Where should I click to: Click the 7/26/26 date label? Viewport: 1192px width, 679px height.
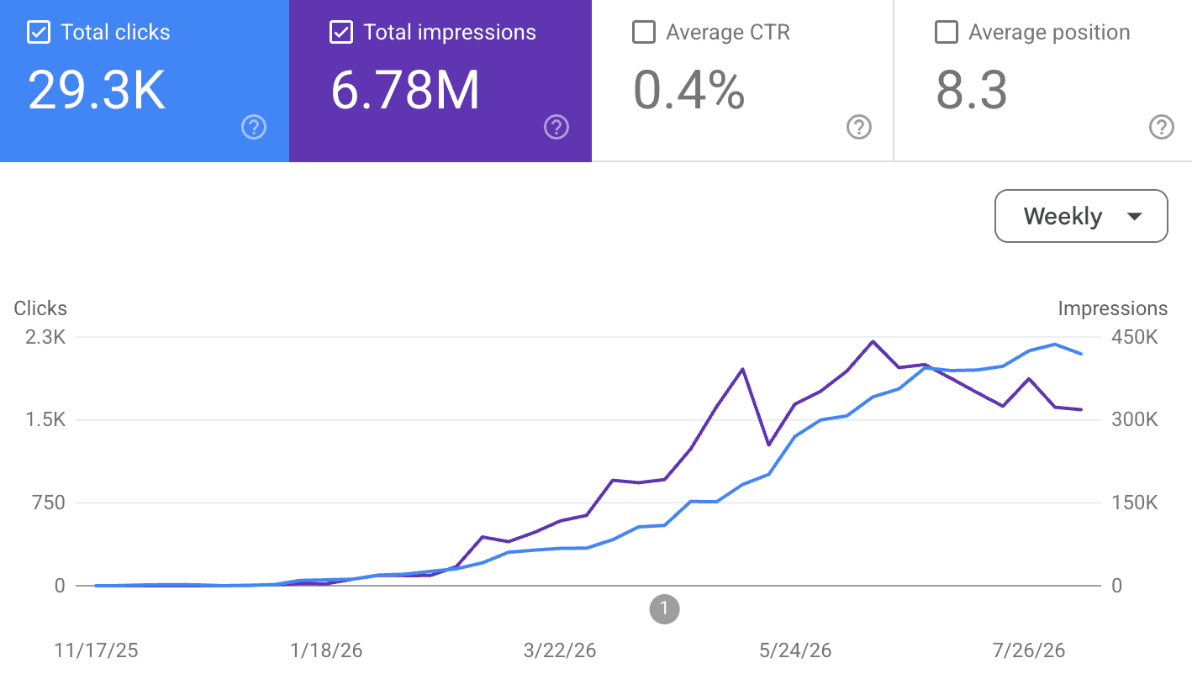tap(1028, 650)
